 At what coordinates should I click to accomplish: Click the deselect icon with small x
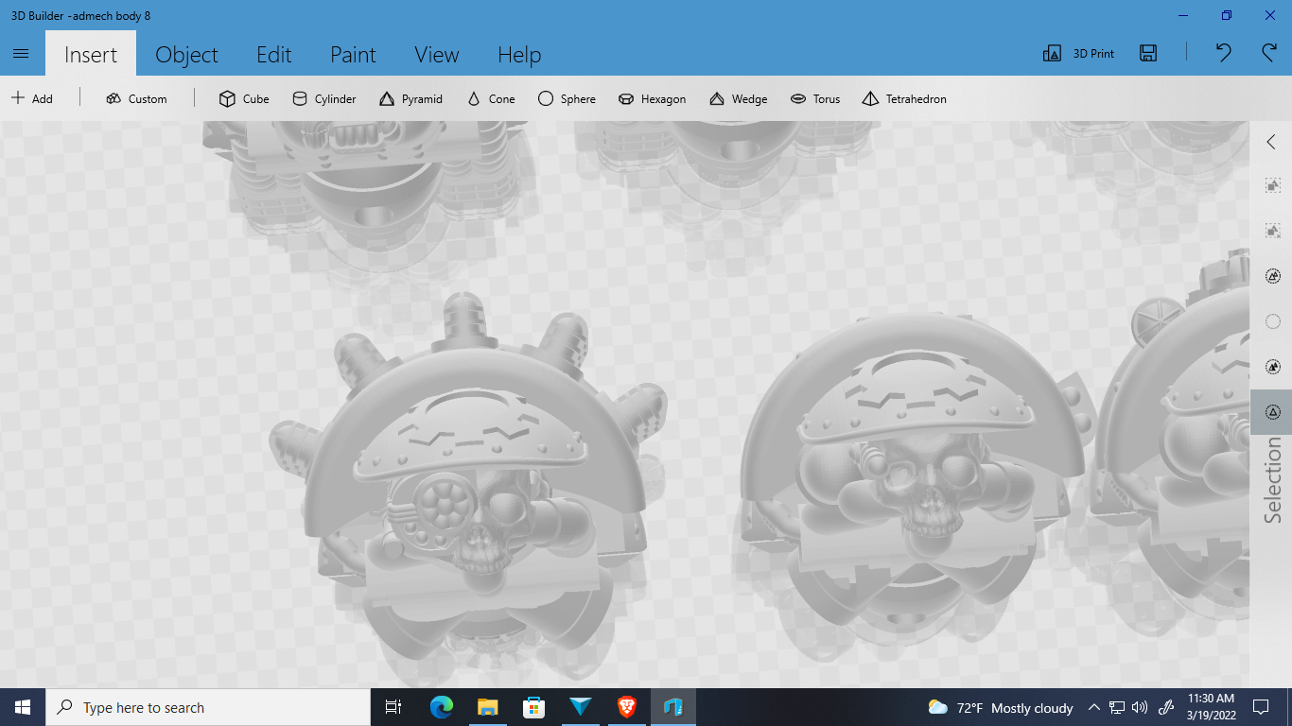(x=1273, y=231)
